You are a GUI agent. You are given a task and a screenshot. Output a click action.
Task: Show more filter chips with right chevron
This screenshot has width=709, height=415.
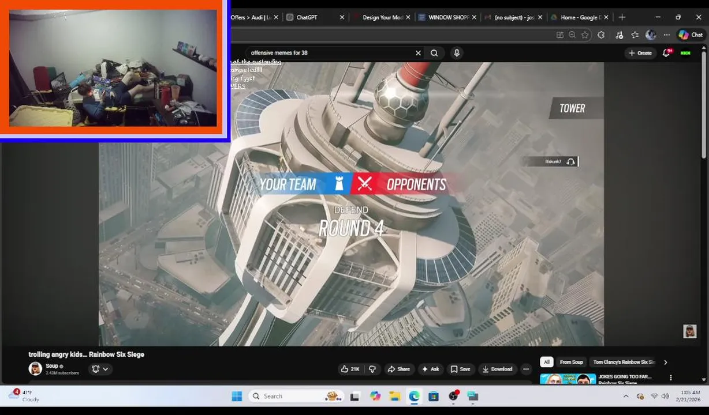pyautogui.click(x=665, y=362)
